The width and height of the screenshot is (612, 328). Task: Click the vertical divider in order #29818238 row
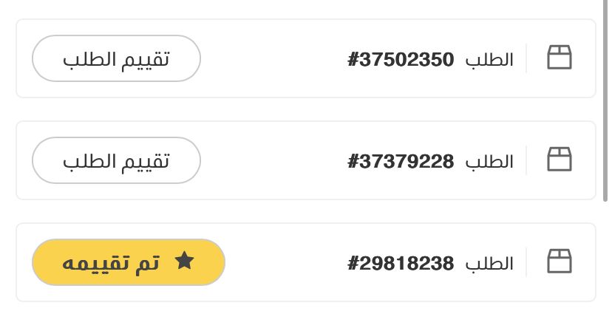coord(526,262)
